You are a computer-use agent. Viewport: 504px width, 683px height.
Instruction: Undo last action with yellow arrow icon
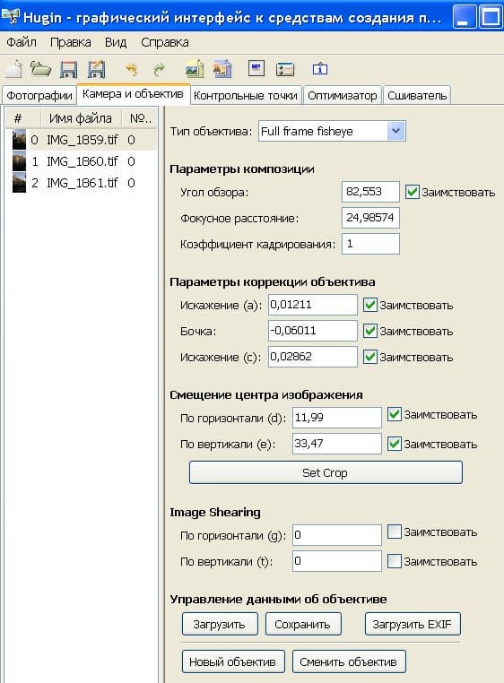tap(131, 69)
